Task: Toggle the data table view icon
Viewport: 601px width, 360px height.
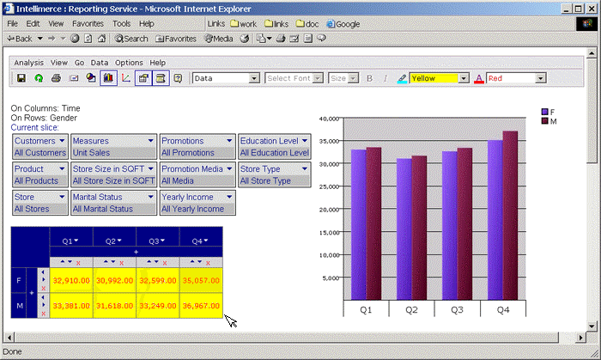Action: pyautogui.click(x=161, y=78)
